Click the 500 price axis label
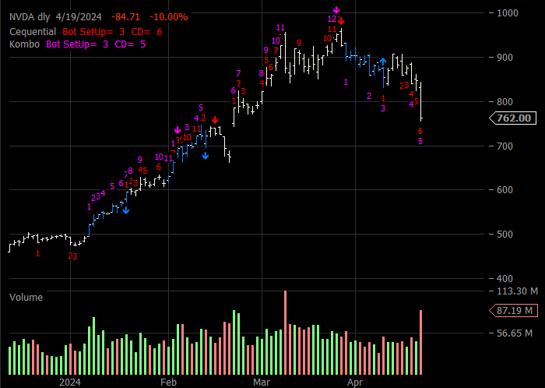This screenshot has width=545, height=388. click(505, 234)
